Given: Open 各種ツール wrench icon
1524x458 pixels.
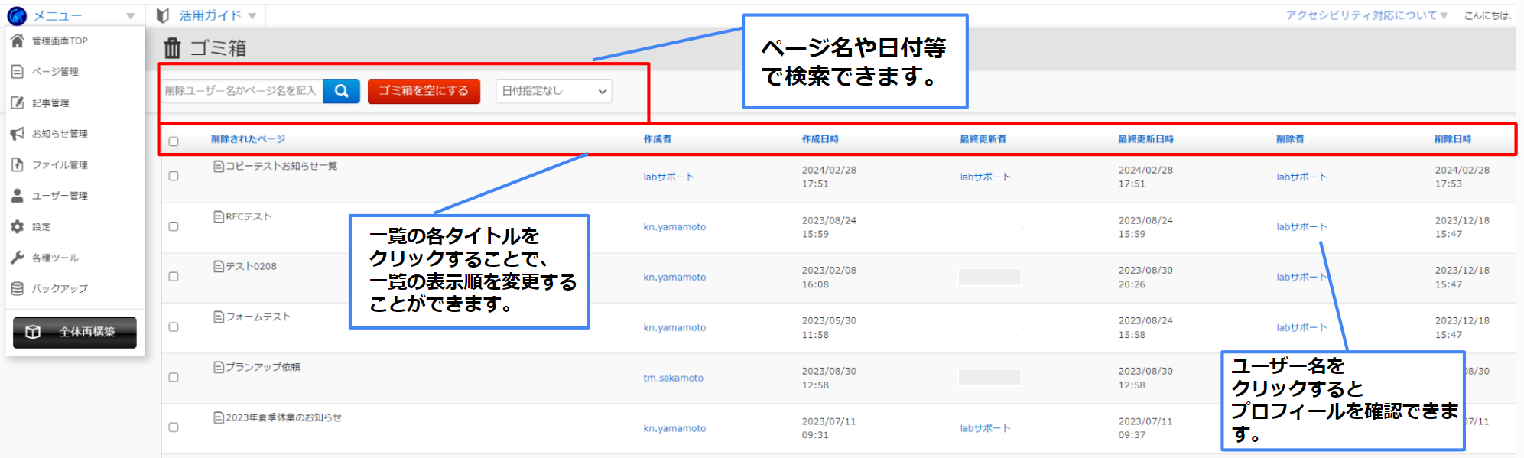Looking at the screenshot, I should pos(17,258).
